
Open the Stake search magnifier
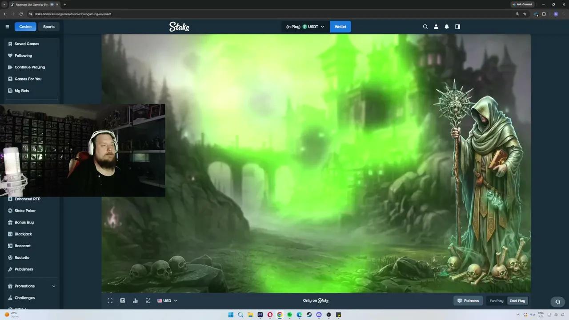[425, 27]
